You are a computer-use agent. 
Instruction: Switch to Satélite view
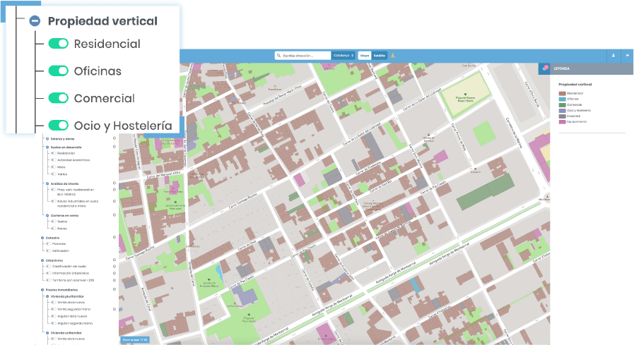[x=380, y=55]
